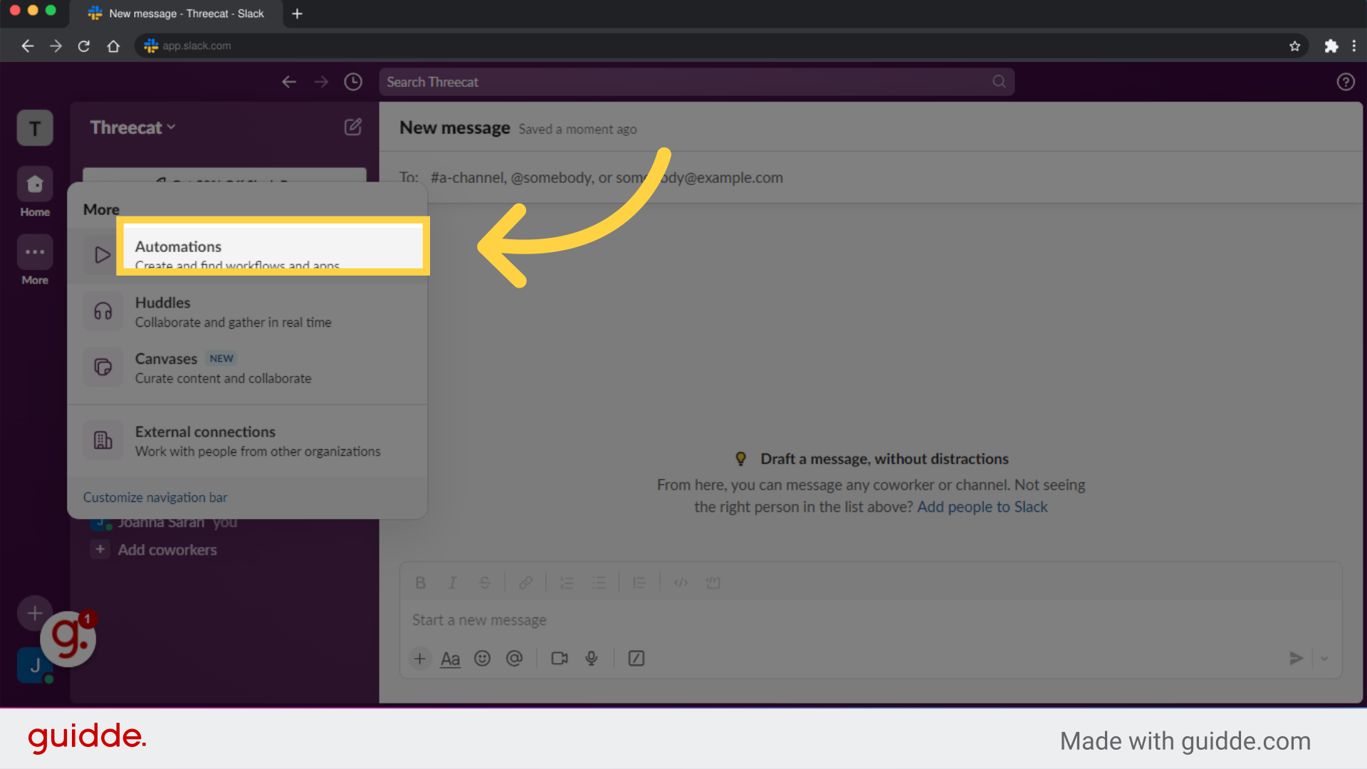
Task: Toggle code block formatting
Action: click(x=713, y=582)
